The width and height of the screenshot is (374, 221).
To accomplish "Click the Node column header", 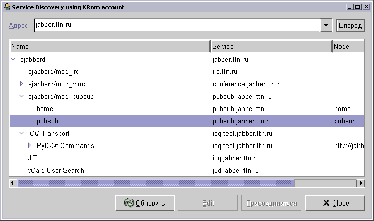I will [348, 46].
